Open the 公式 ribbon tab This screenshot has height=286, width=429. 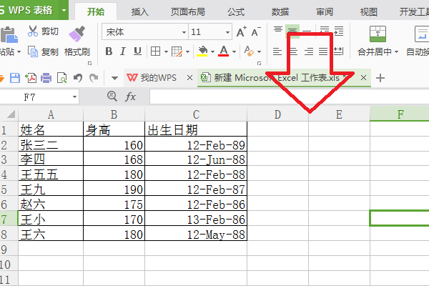pos(236,11)
